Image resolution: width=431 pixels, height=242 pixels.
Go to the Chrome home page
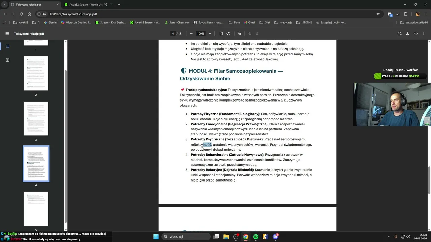pyautogui.click(x=29, y=14)
